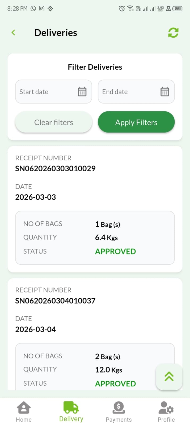190x427 pixels.
Task: Open the Start date calendar icon
Action: [x=82, y=92]
